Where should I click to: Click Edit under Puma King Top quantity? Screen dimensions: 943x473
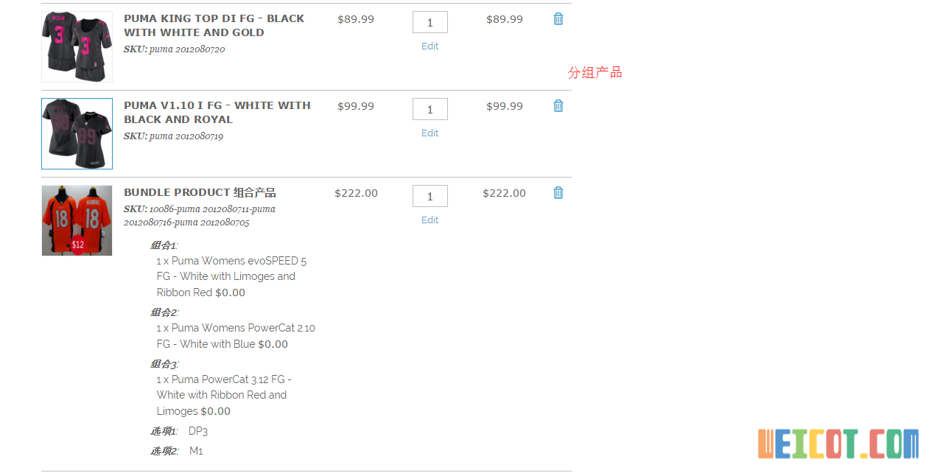tap(430, 46)
